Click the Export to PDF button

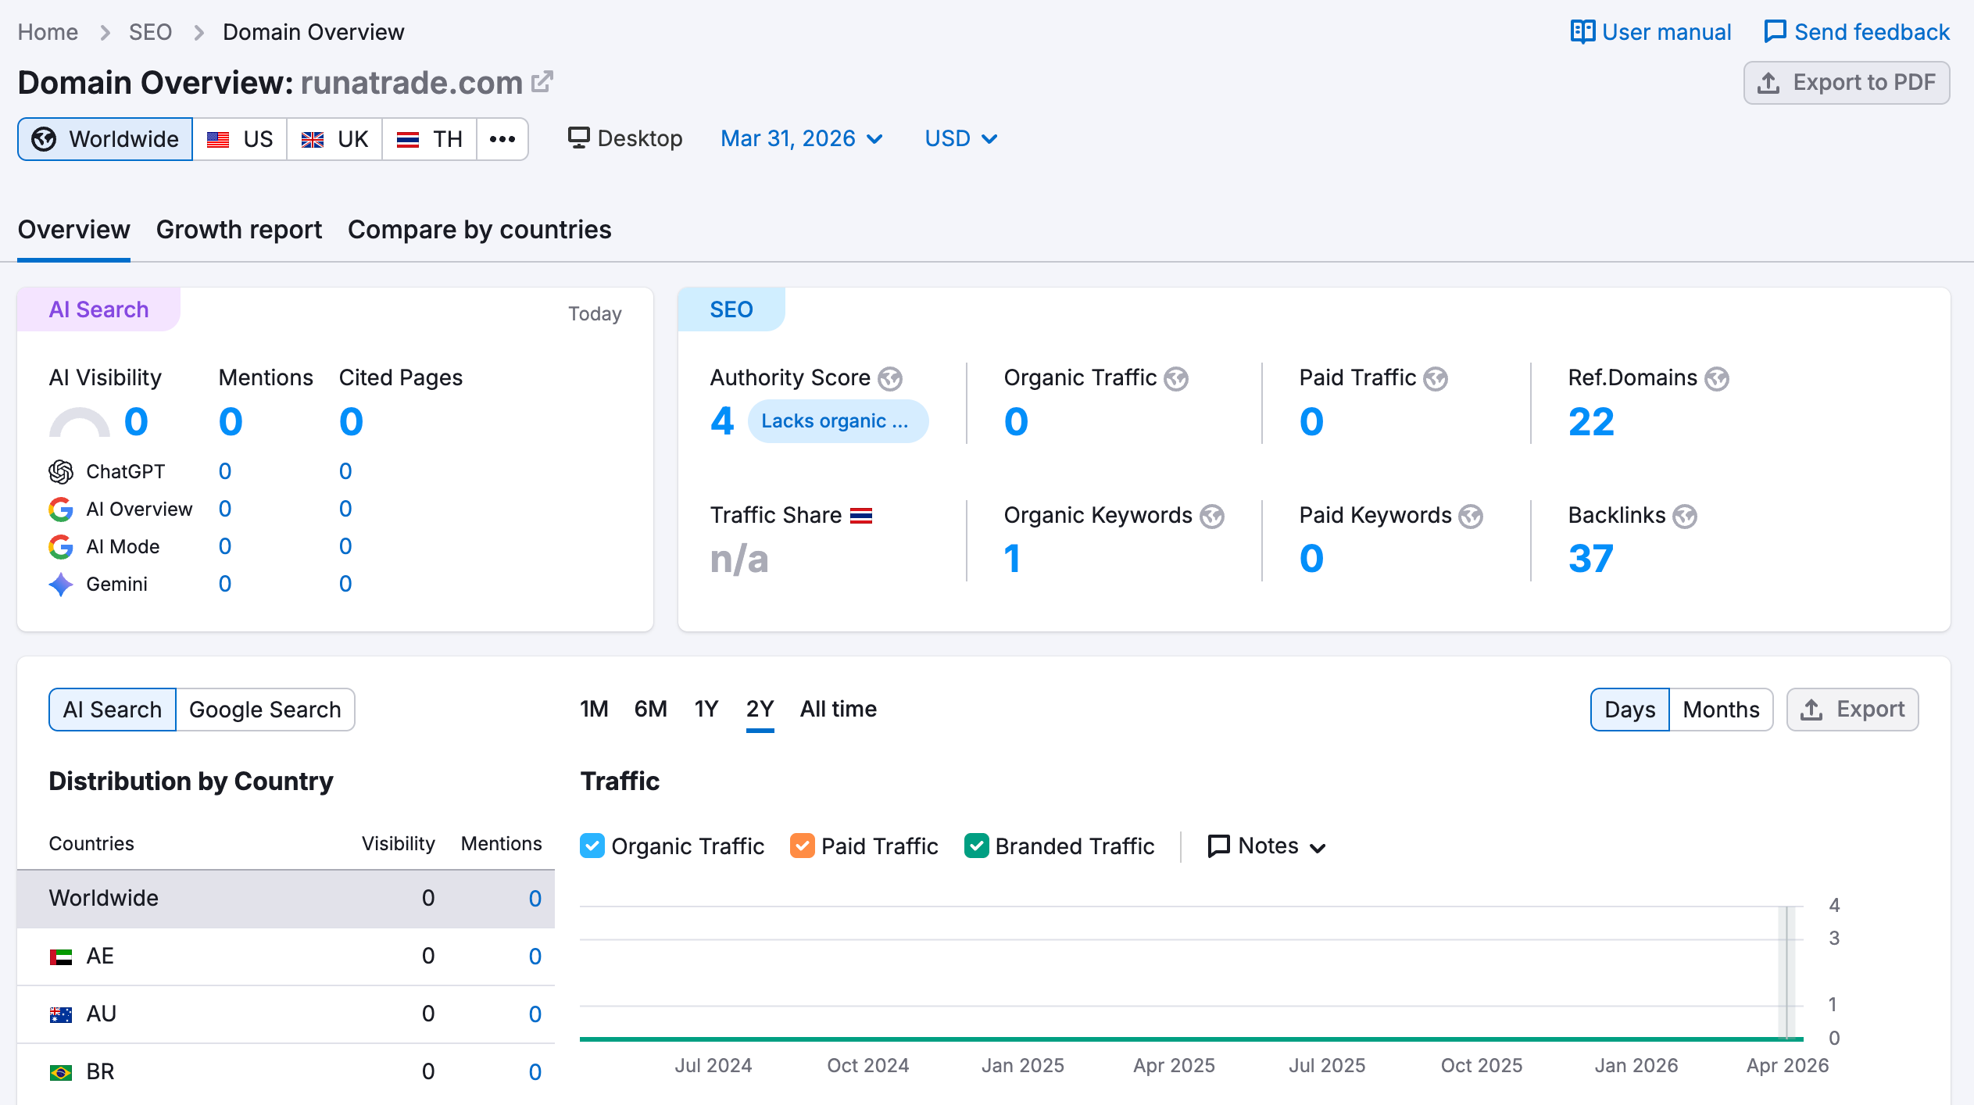click(x=1847, y=83)
